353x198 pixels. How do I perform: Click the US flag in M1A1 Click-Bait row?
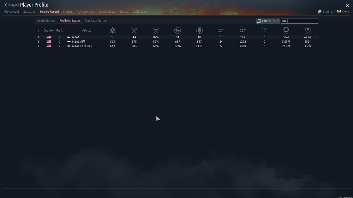[x=49, y=46]
